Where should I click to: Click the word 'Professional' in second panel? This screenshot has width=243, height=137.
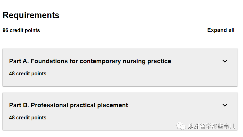pos(49,105)
